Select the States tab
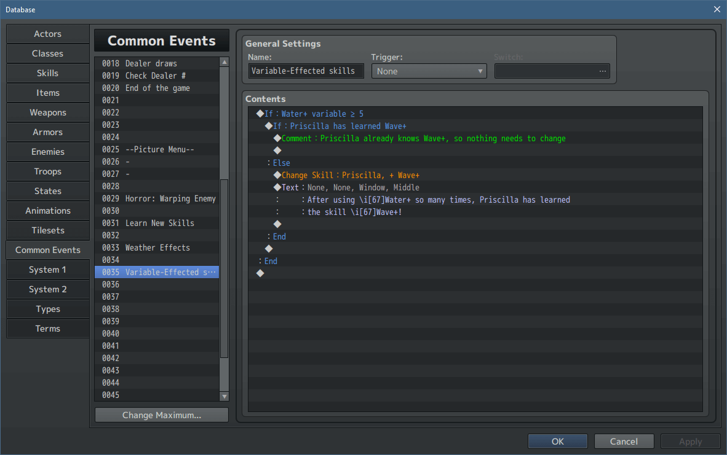This screenshot has height=455, width=727. (48, 191)
